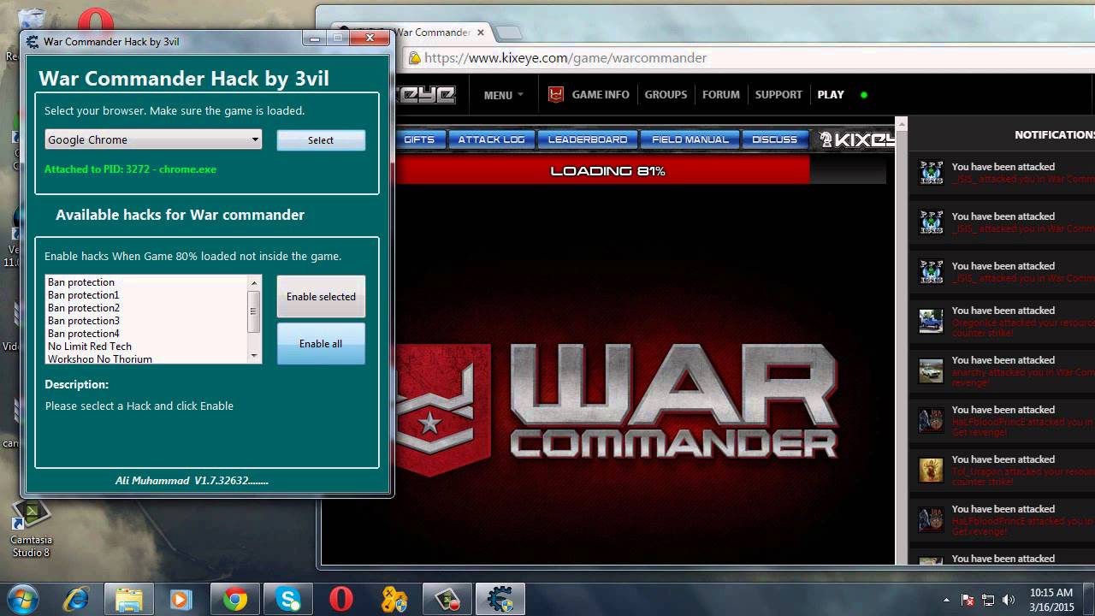This screenshot has width=1095, height=616.
Task: Click the Chrome address bar URL
Action: pyautogui.click(x=565, y=58)
